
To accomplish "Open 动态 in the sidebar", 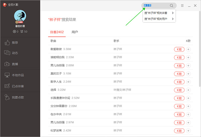I will click(x=15, y=53).
